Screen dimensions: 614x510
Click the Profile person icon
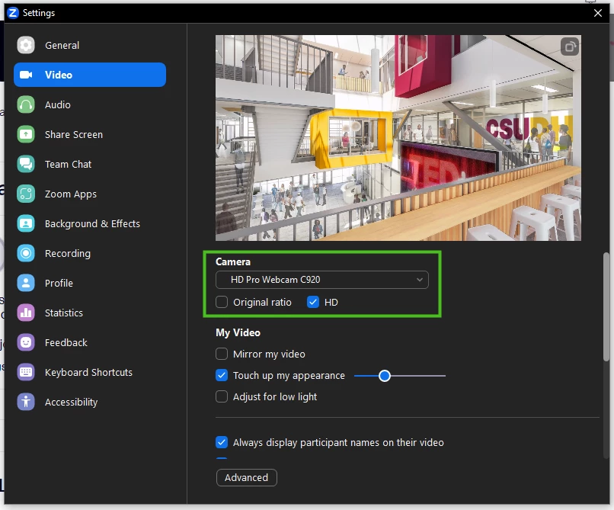(26, 283)
